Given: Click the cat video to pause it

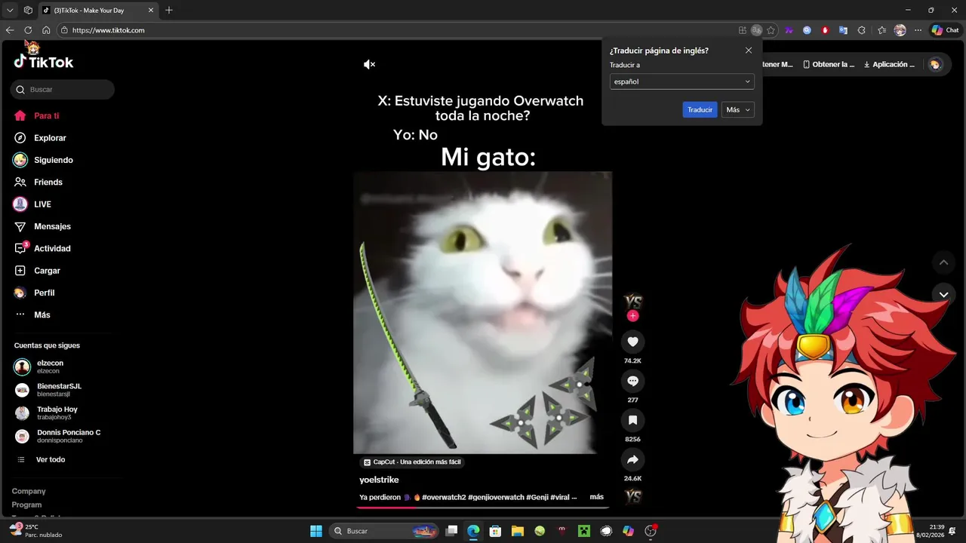Looking at the screenshot, I should click(482, 312).
